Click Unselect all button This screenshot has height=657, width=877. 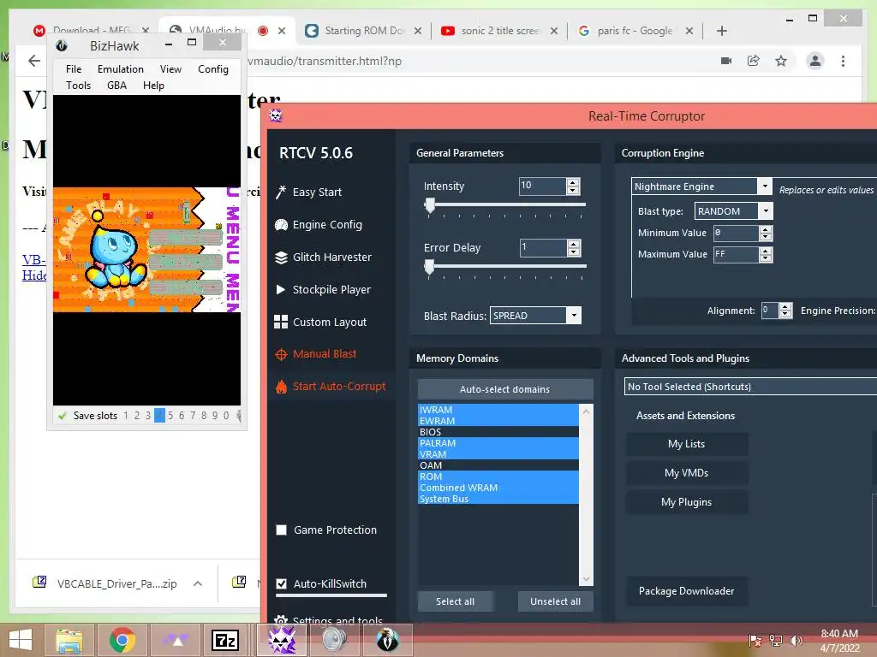555,601
